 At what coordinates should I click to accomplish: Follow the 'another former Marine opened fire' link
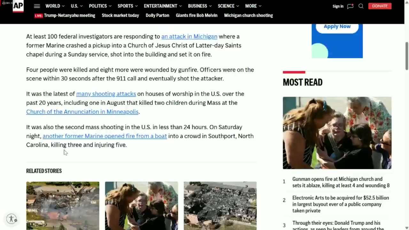pos(105,136)
